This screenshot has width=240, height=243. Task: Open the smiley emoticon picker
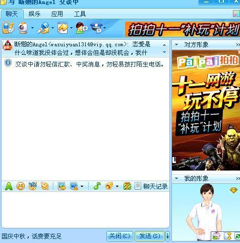point(21,186)
